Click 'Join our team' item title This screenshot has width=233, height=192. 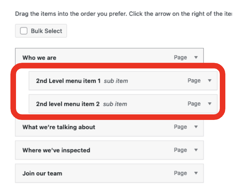coord(42,173)
